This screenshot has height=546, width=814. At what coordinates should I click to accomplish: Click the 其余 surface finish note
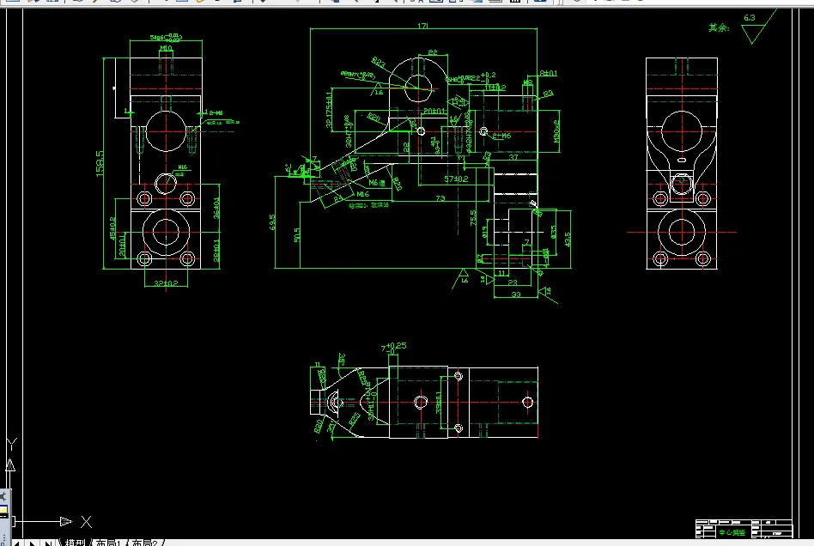pyautogui.click(x=719, y=27)
